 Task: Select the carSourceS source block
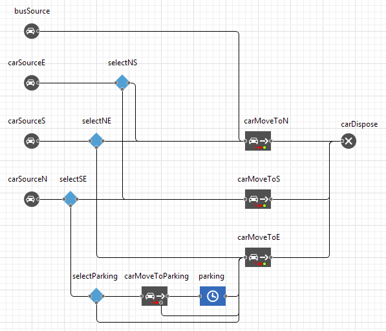(x=32, y=141)
